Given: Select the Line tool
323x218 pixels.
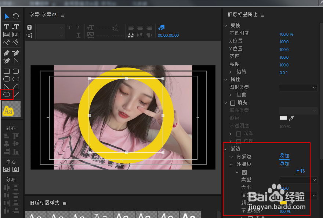Looking at the screenshot, I should click(x=16, y=94).
